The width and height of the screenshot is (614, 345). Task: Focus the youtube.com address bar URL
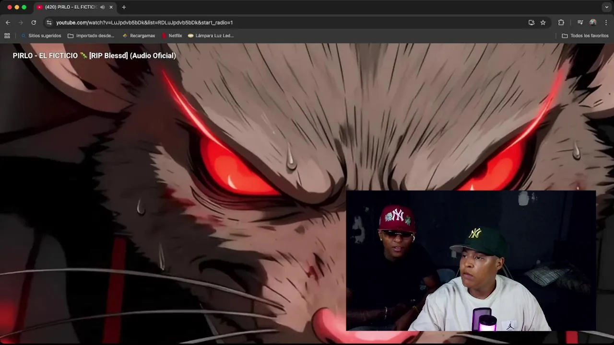tap(144, 23)
